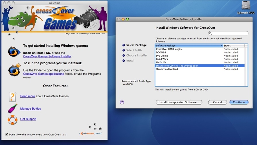Cancel the software installer
Screen dimensions: 257x145
(x=217, y=102)
